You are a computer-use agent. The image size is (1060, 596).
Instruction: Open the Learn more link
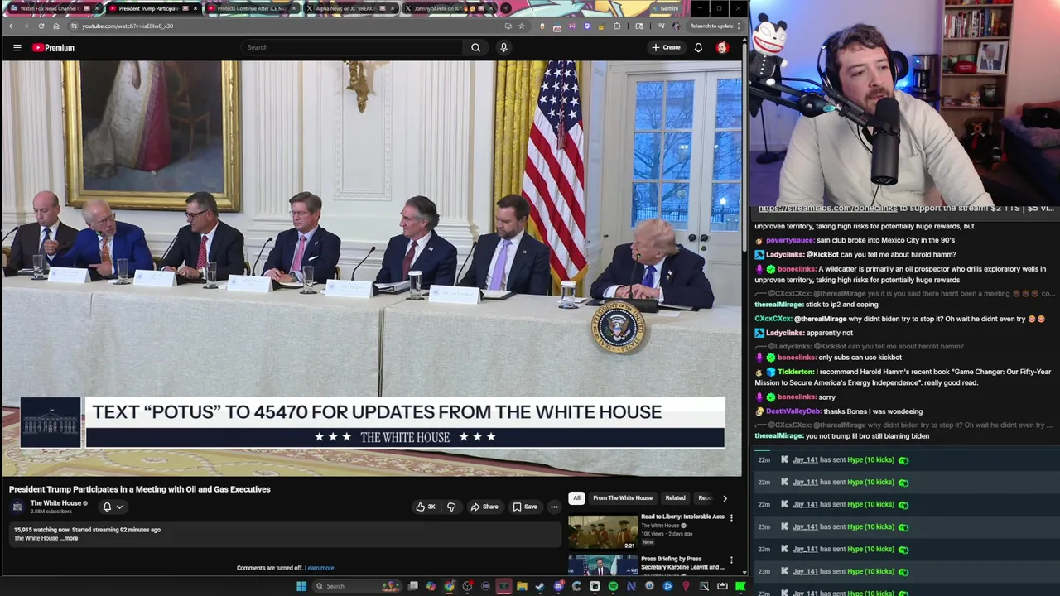[x=319, y=568]
